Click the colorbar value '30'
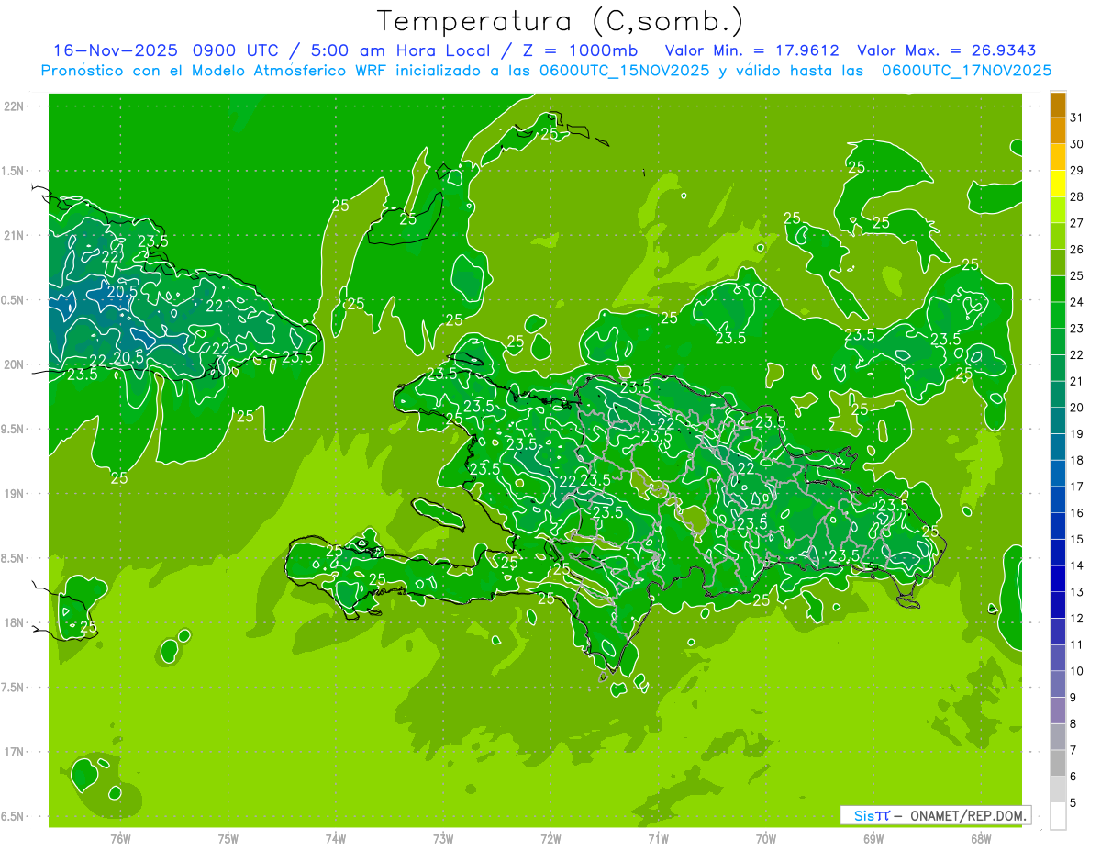This screenshot has height=851, width=1101. [x=1077, y=144]
